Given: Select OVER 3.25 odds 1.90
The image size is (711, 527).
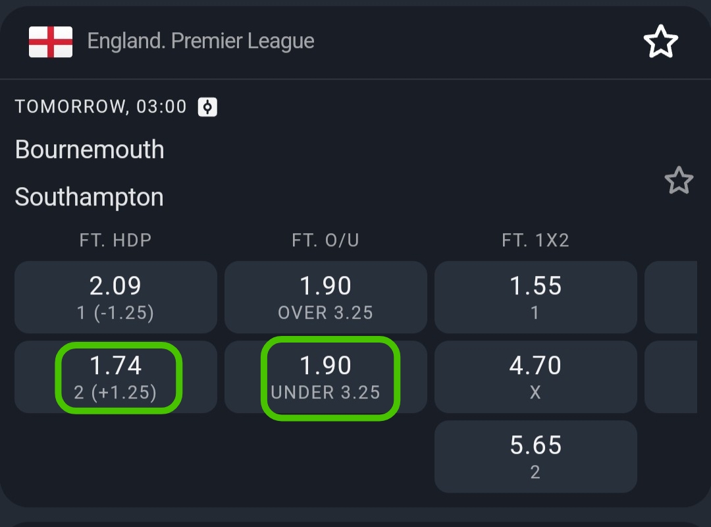Looking at the screenshot, I should pos(325,297).
